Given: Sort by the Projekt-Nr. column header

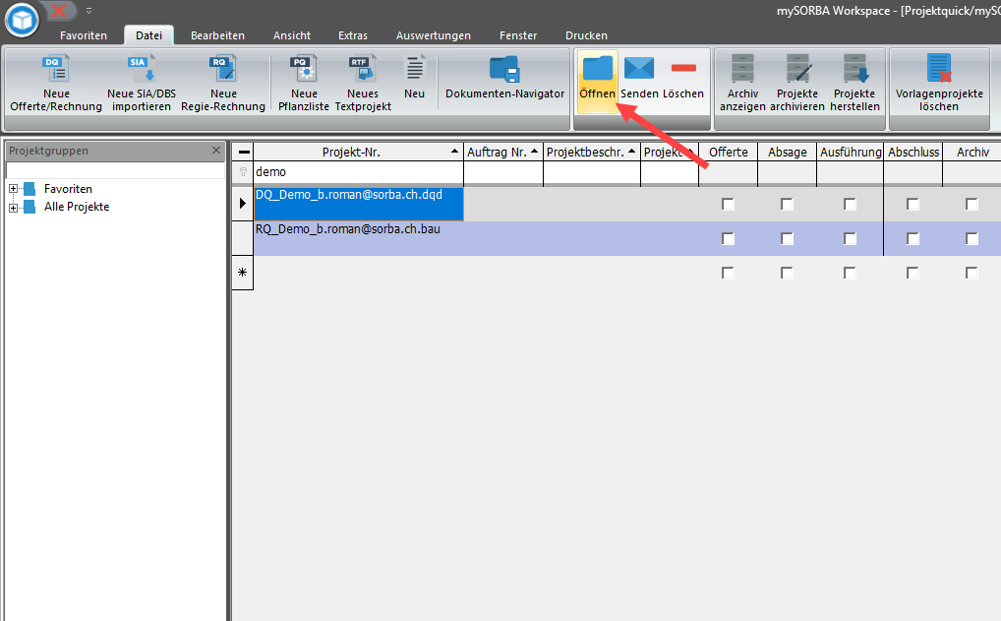Looking at the screenshot, I should [358, 153].
